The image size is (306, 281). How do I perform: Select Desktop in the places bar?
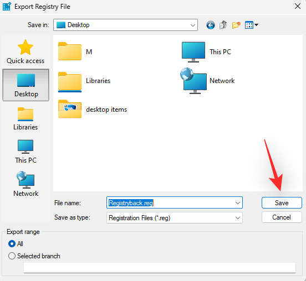pyautogui.click(x=25, y=85)
